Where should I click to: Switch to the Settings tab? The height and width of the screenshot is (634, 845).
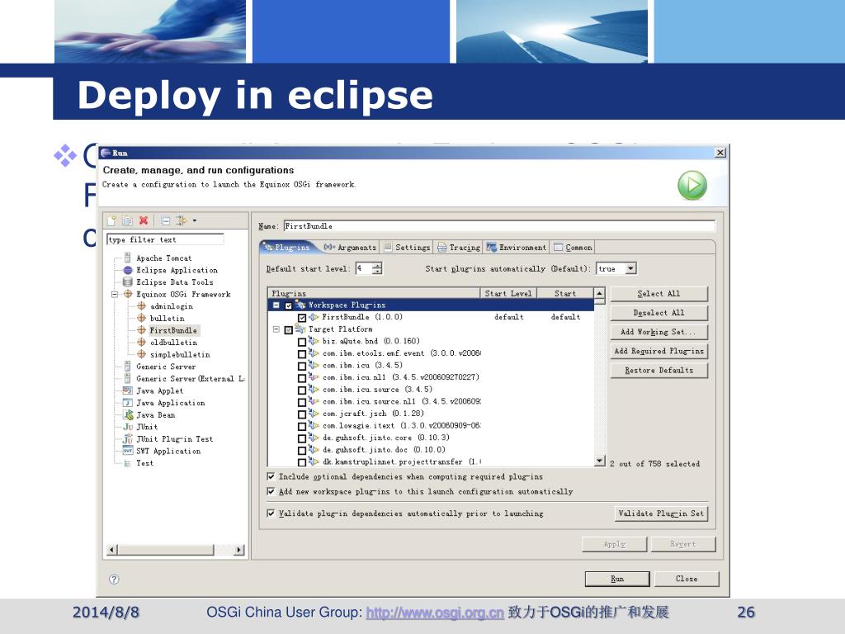tap(408, 247)
